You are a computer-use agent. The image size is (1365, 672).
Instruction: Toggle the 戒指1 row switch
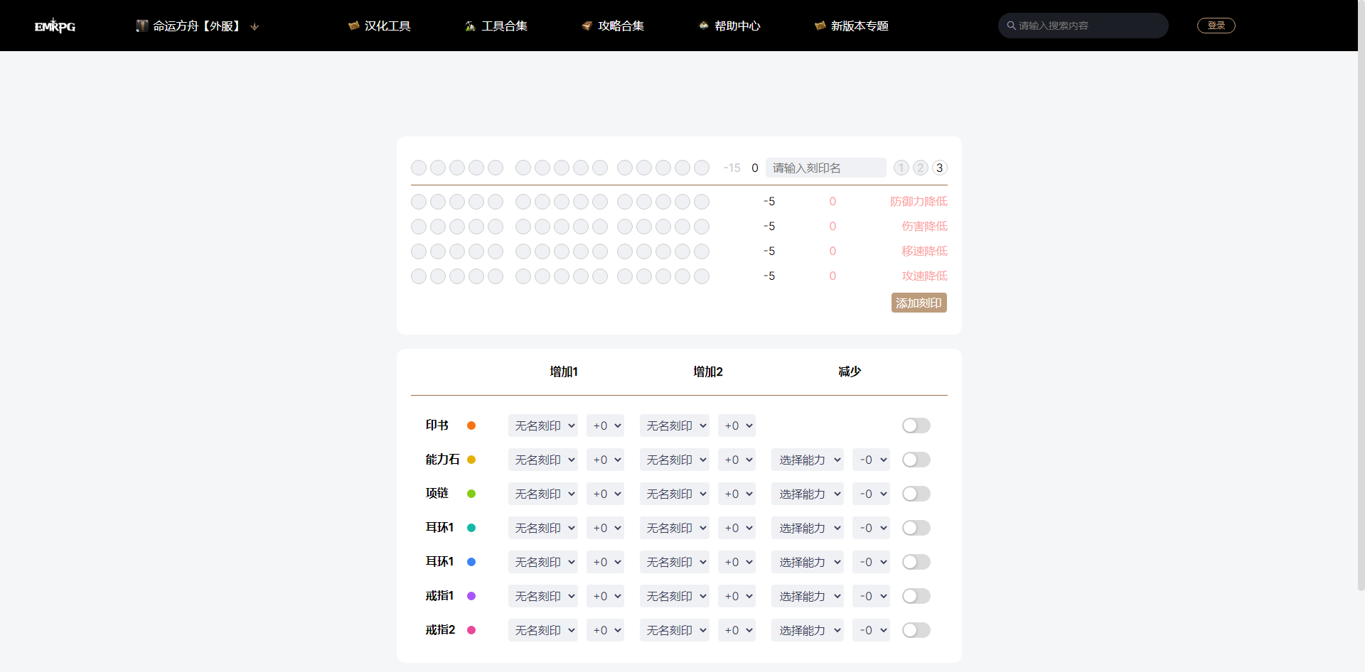pyautogui.click(x=916, y=596)
